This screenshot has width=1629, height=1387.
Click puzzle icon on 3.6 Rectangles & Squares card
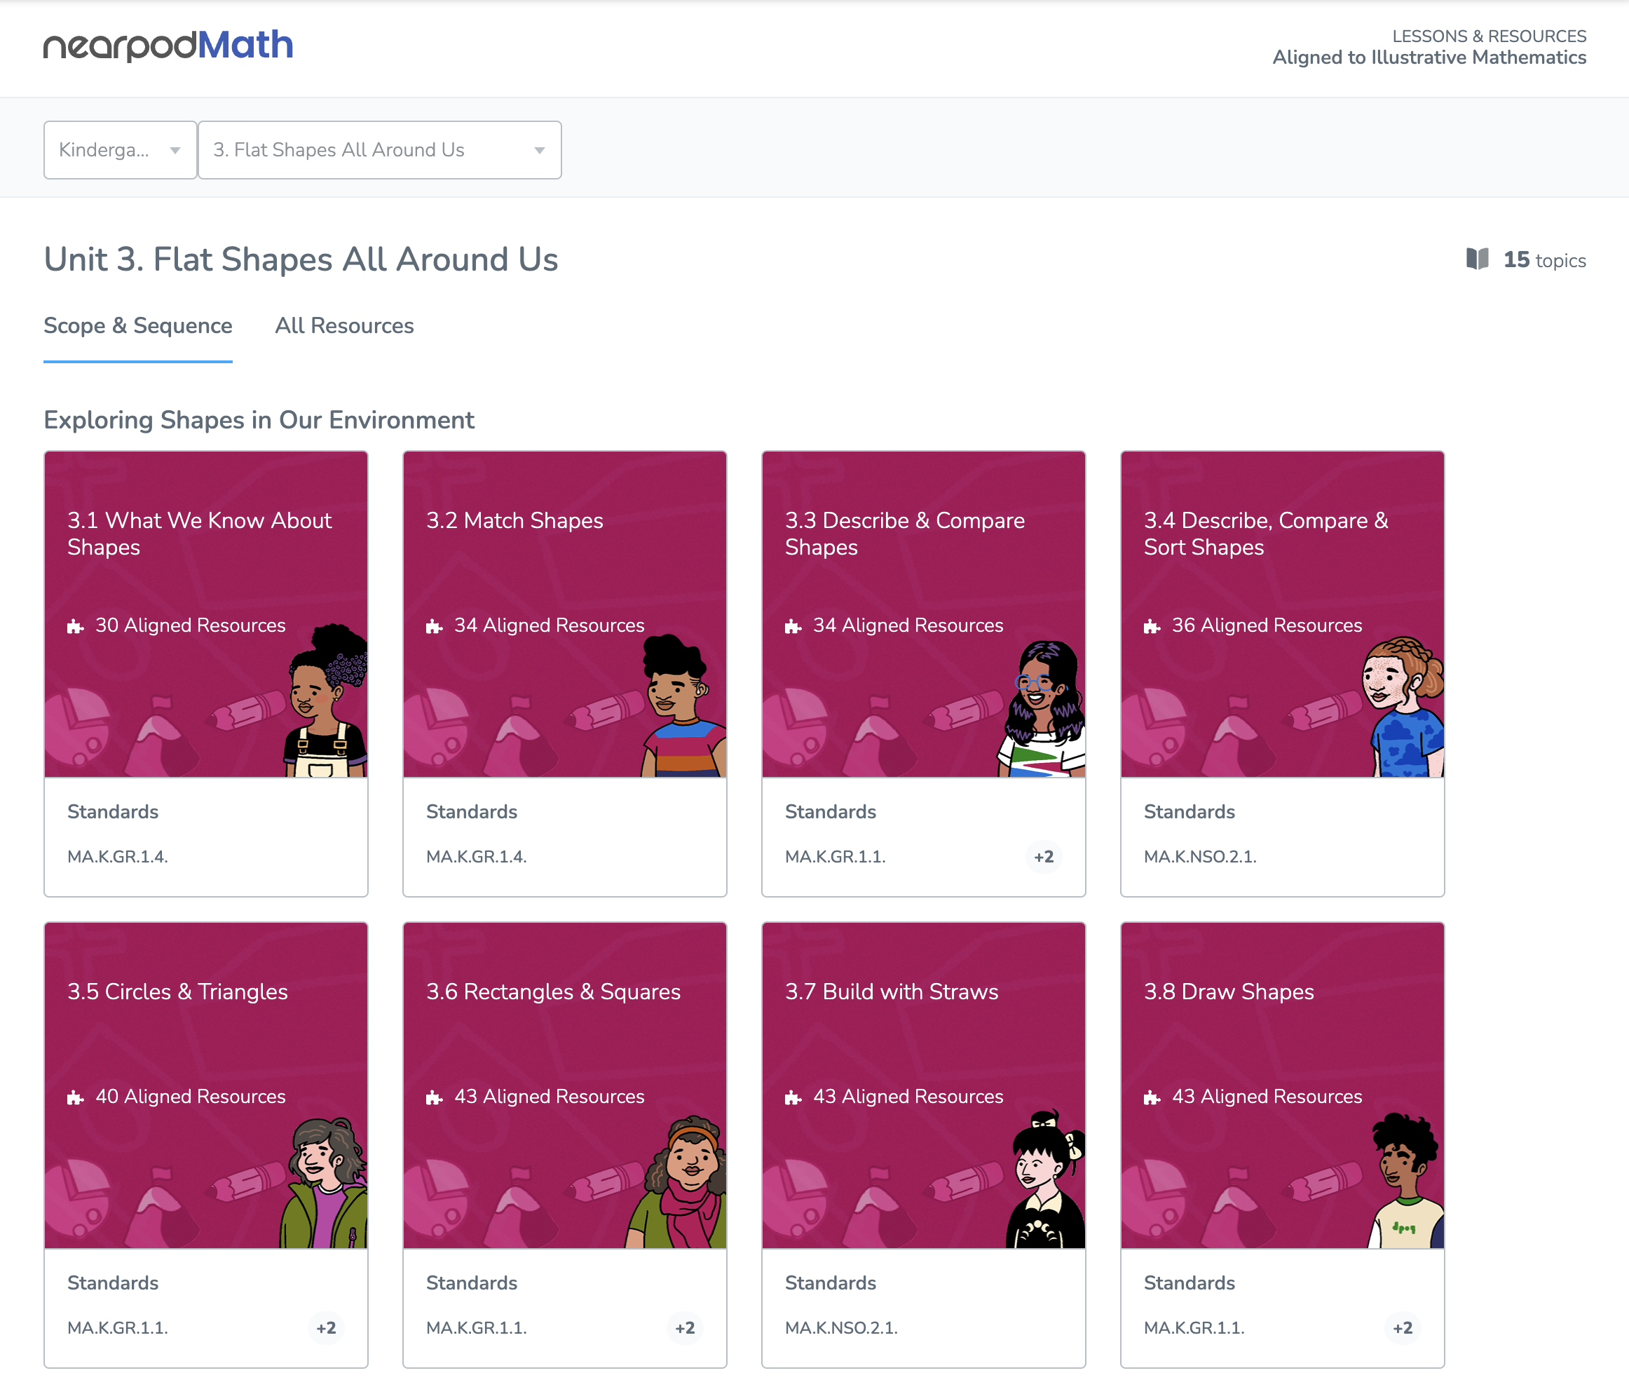(x=435, y=1097)
